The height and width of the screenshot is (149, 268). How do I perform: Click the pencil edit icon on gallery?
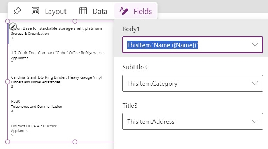pyautogui.click(x=13, y=26)
